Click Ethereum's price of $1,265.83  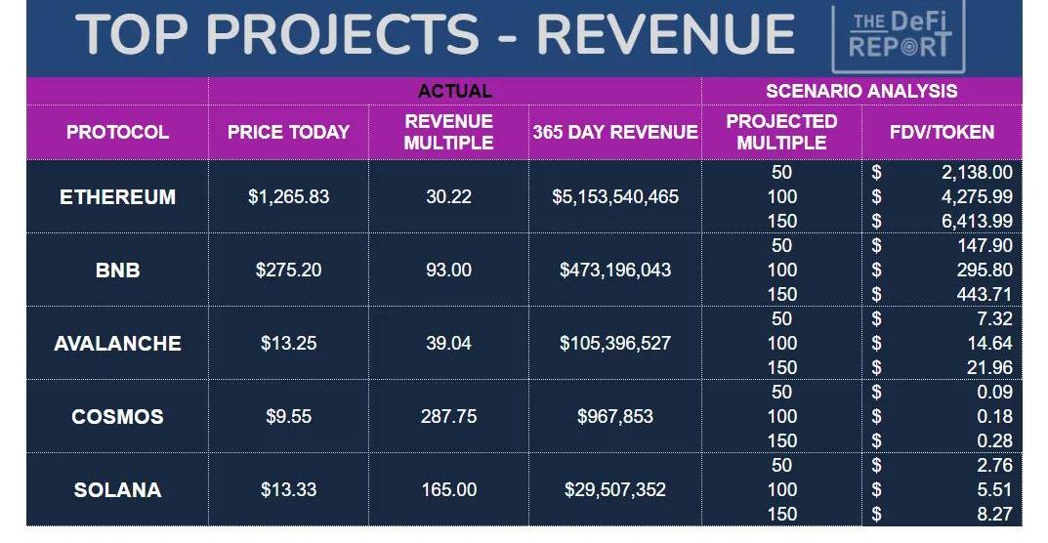click(288, 196)
